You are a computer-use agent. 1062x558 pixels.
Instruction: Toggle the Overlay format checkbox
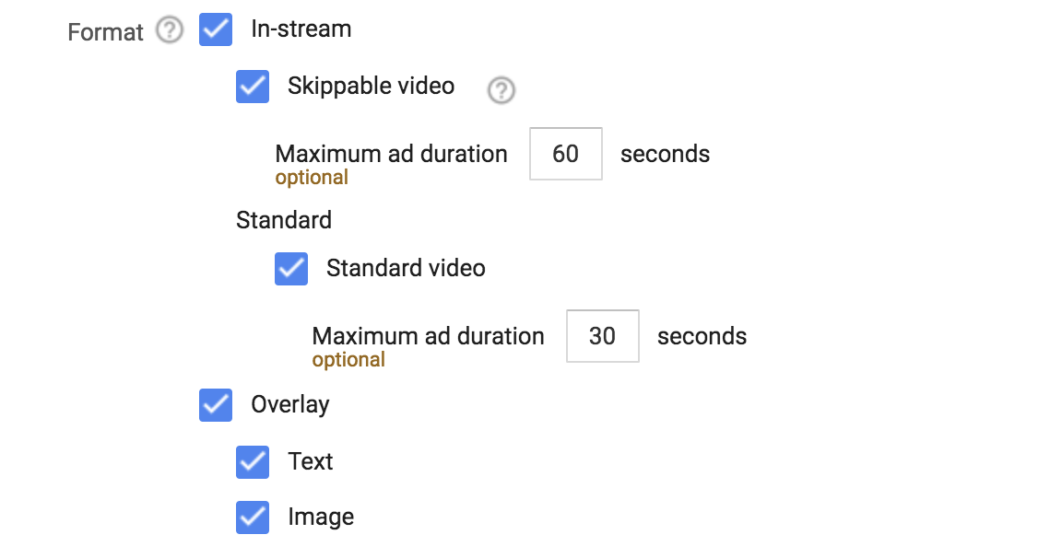point(215,405)
